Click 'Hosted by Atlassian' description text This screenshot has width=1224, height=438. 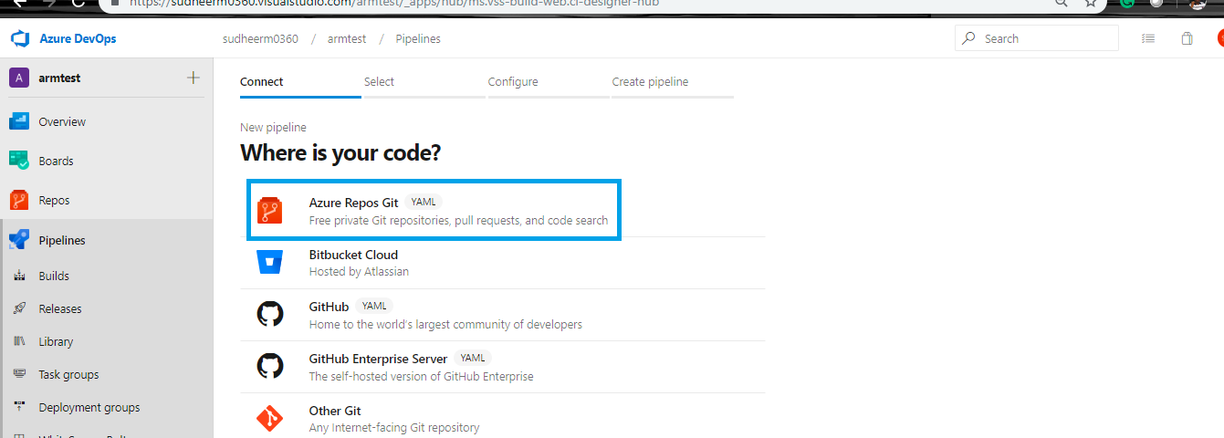(359, 272)
